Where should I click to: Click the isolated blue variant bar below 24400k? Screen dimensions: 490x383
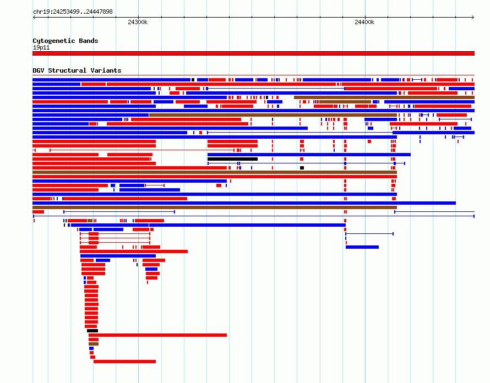coord(362,247)
